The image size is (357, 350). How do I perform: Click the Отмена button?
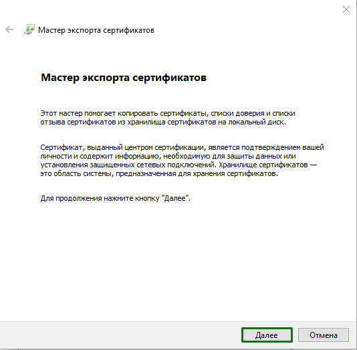point(324,335)
